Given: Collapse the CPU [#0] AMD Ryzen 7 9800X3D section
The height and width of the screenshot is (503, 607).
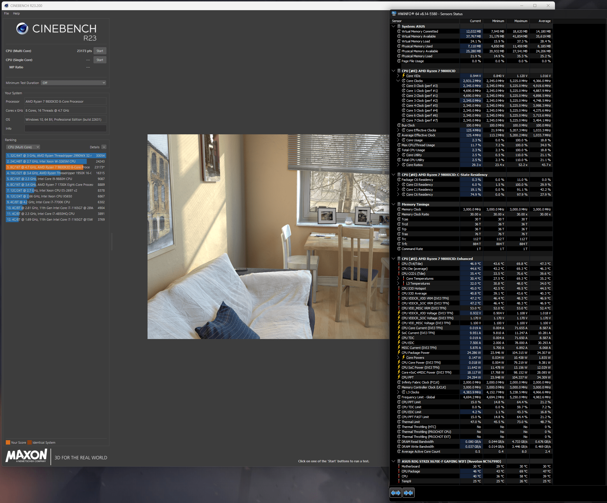Looking at the screenshot, I should (x=393, y=71).
